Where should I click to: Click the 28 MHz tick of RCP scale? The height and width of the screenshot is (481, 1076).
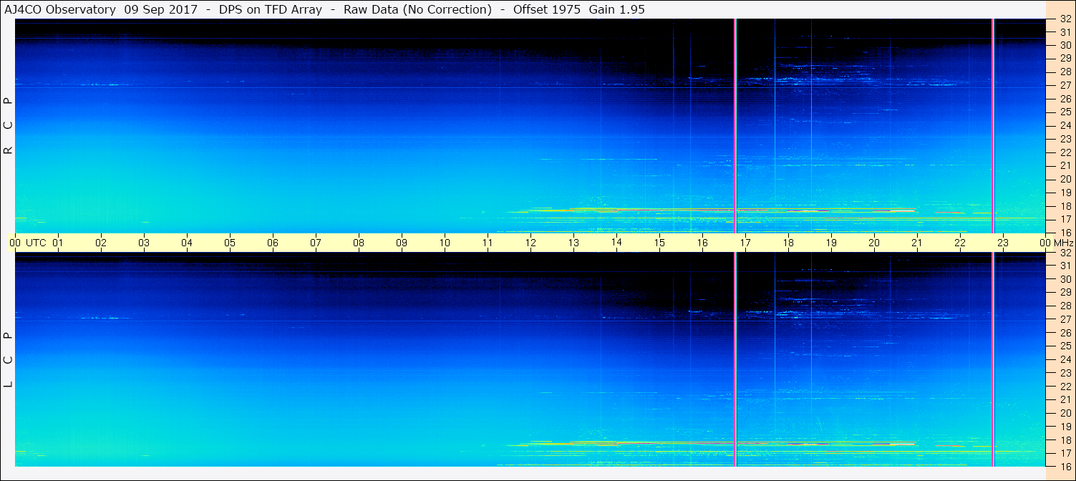(x=1065, y=72)
